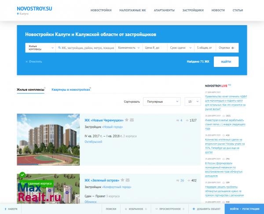Switch to the Квартиры в новостройках tab
The width and height of the screenshot is (264, 214).
[71, 90]
